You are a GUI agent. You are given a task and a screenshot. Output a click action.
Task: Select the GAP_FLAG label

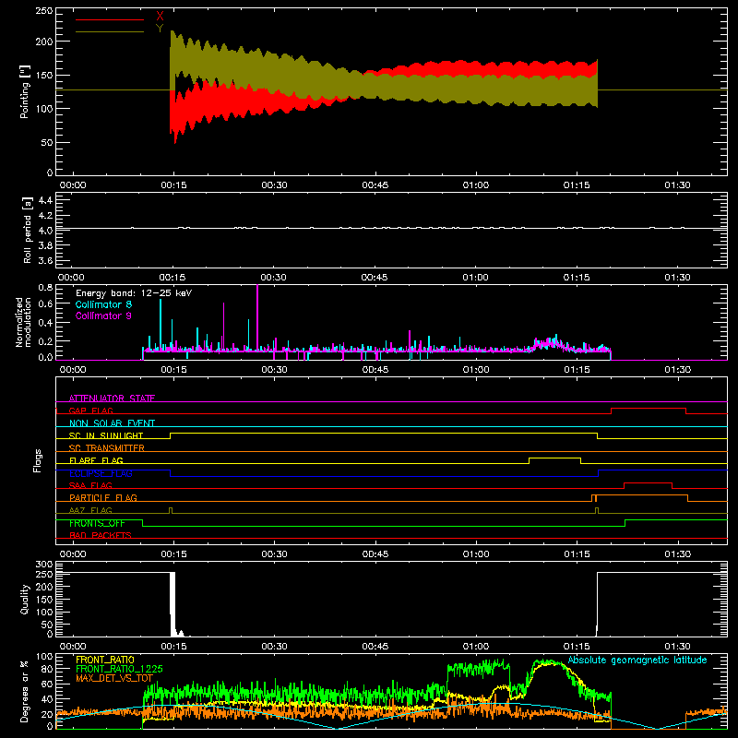[90, 411]
